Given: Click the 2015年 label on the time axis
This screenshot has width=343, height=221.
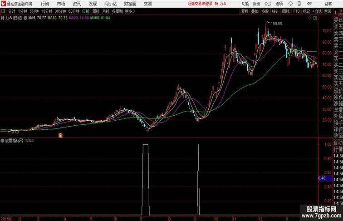Looking at the screenshot, I should click(x=6, y=219).
